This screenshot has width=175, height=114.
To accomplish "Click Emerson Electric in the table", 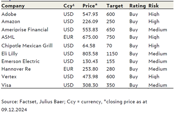I will click(x=20, y=61).
